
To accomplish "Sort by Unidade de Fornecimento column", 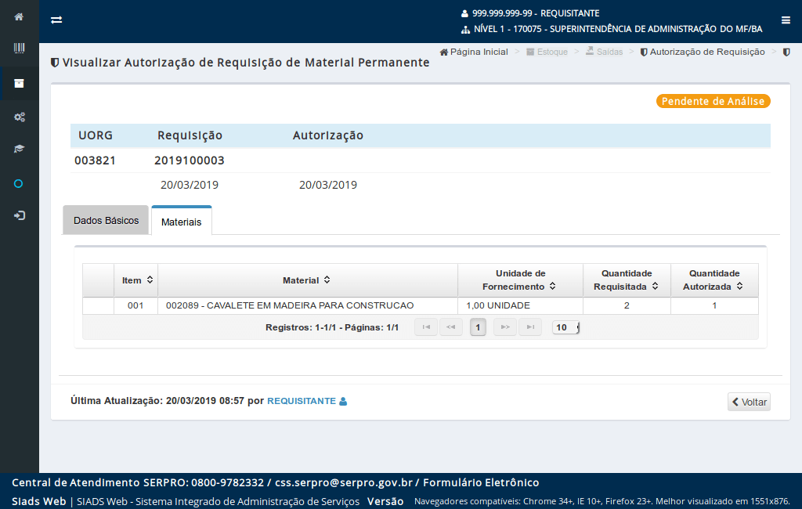I will click(520, 280).
